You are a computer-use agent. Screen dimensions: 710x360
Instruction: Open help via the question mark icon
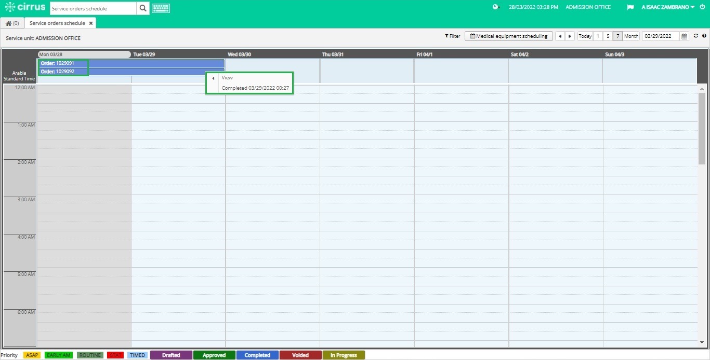point(704,36)
